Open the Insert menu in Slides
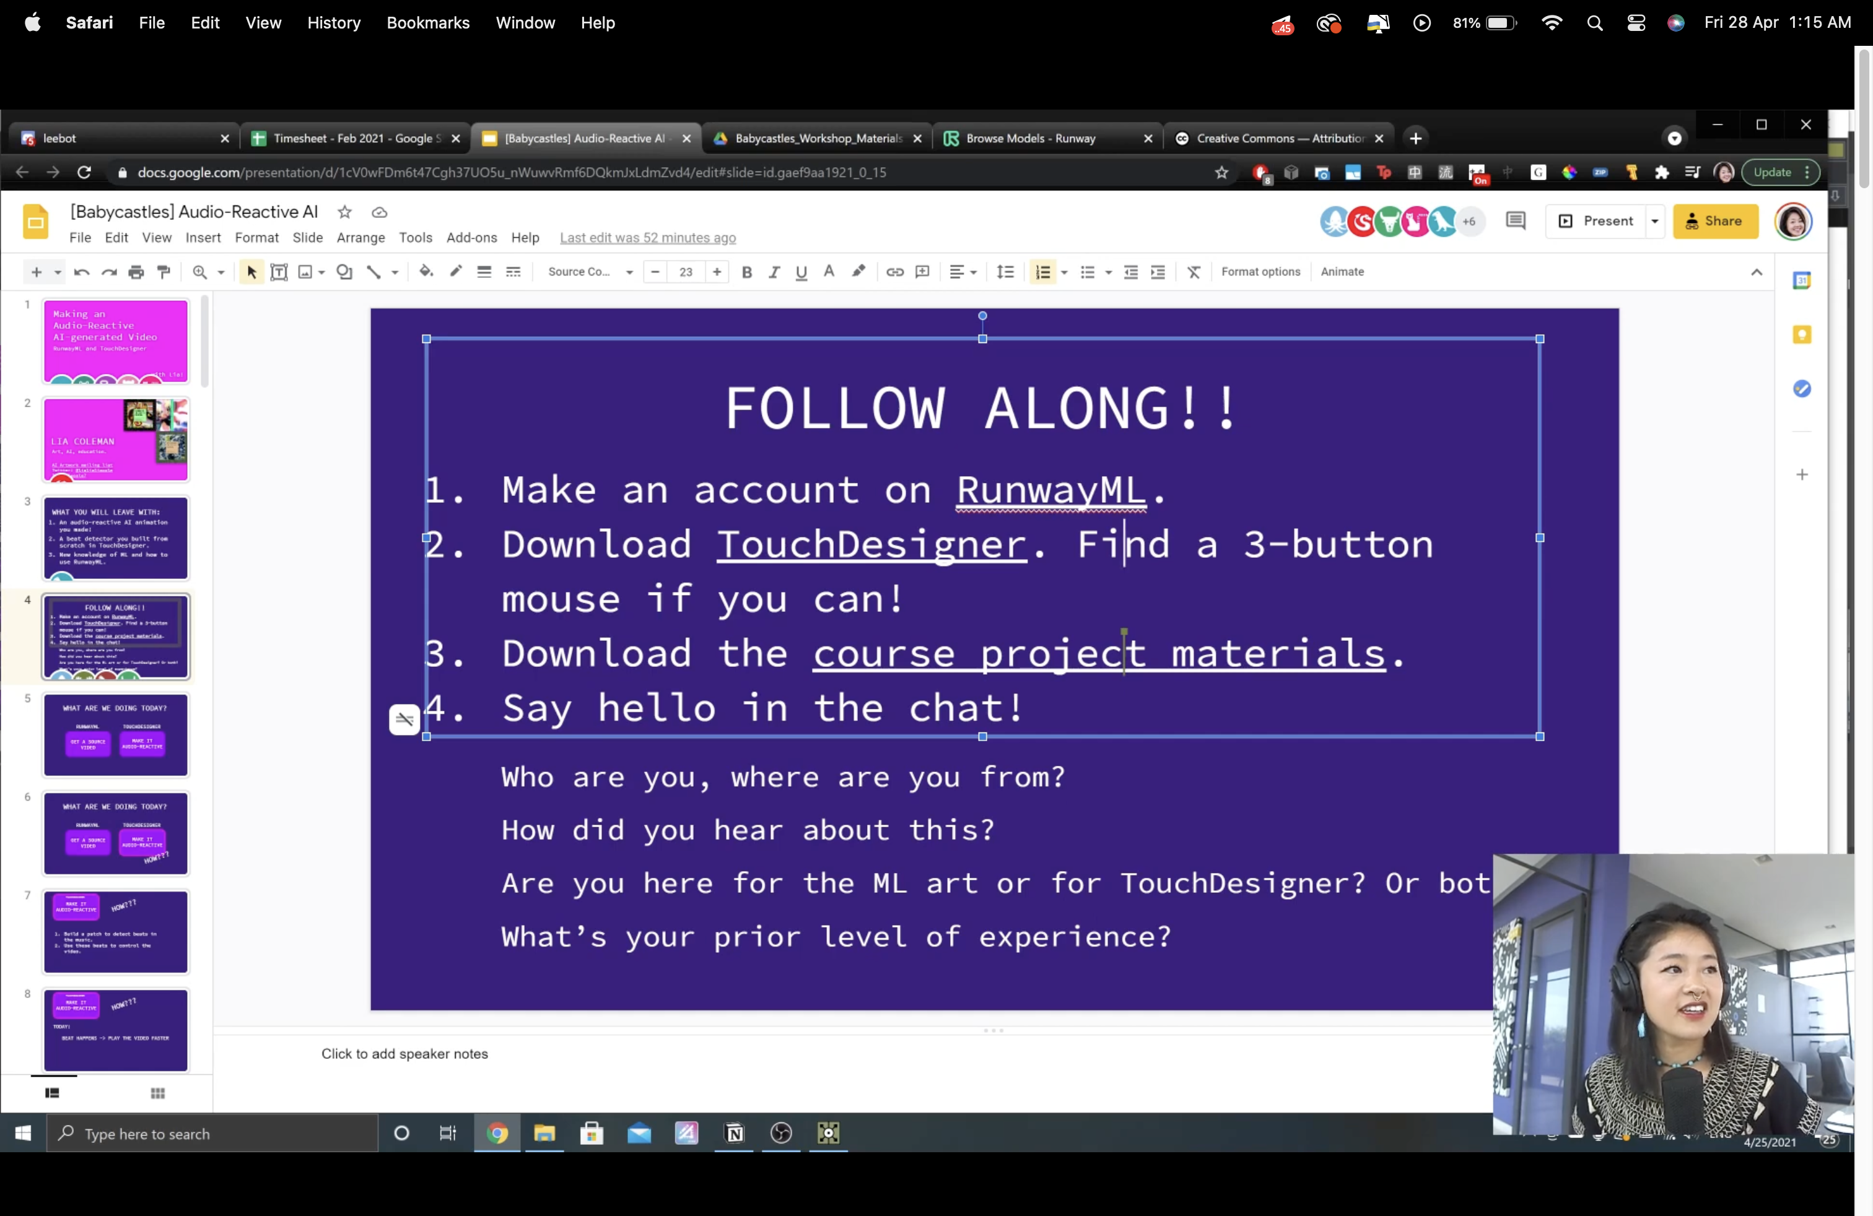 203,238
